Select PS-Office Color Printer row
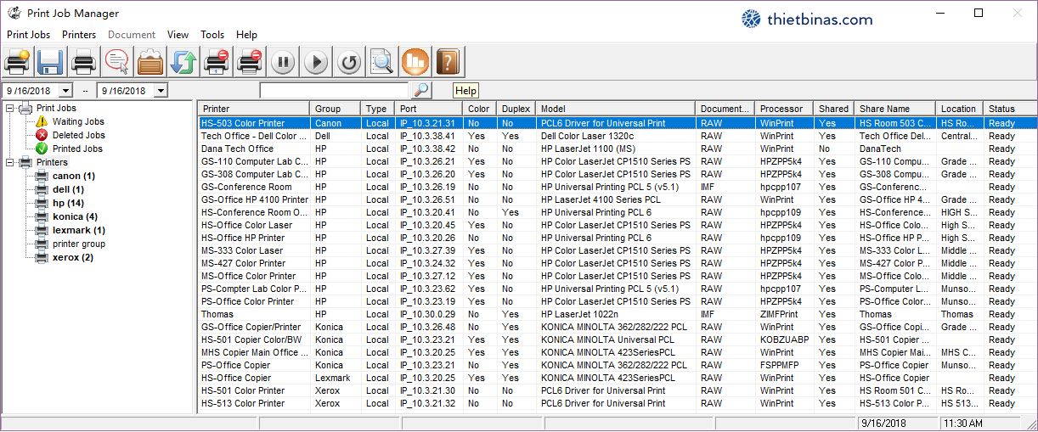 click(x=617, y=301)
